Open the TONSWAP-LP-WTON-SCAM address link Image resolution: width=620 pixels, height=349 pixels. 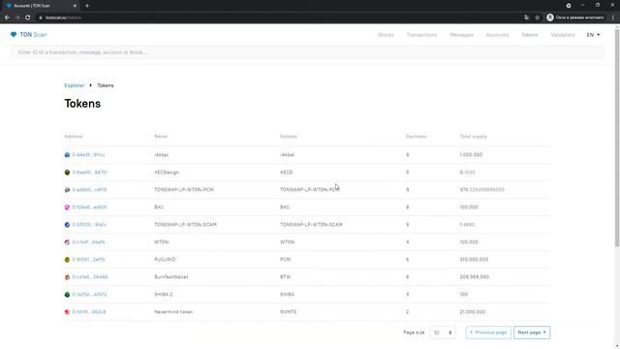pos(89,225)
